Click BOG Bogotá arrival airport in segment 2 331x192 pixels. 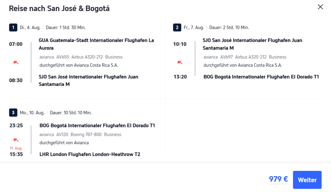tap(261, 77)
